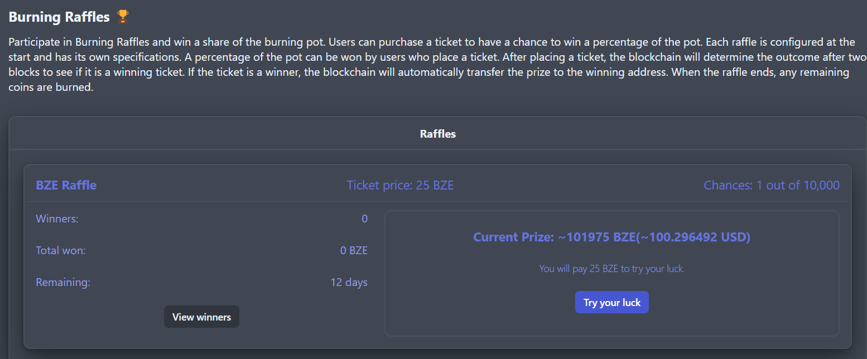The image size is (867, 359).
Task: Click the You will pay 25 BZE note
Action: point(611,269)
